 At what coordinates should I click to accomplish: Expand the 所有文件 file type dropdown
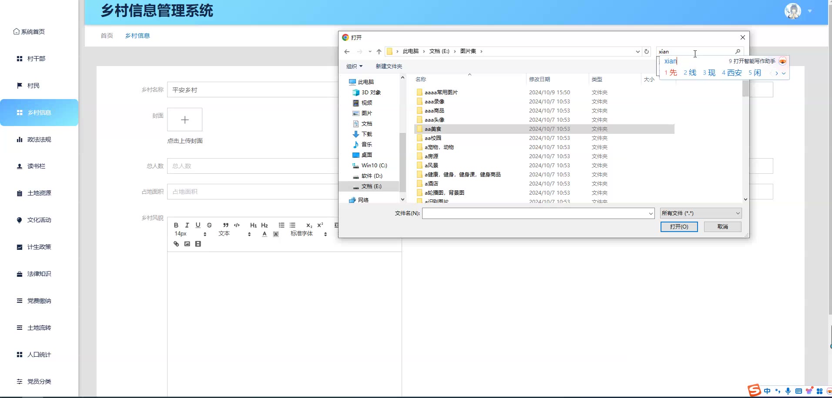(701, 213)
